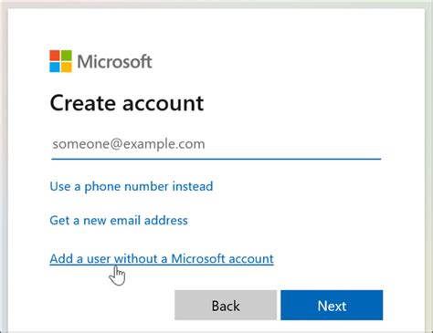Click the Create account heading

point(127,103)
